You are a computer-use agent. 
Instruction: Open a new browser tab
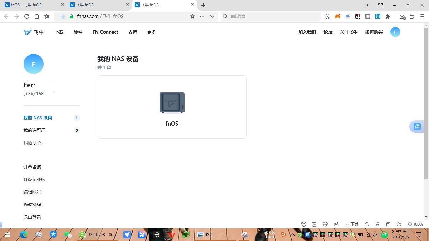click(203, 5)
